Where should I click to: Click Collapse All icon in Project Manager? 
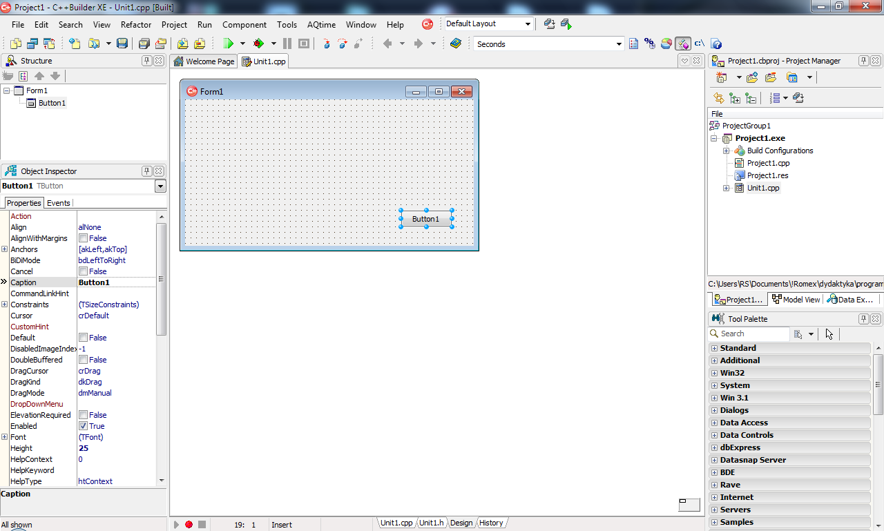(751, 98)
